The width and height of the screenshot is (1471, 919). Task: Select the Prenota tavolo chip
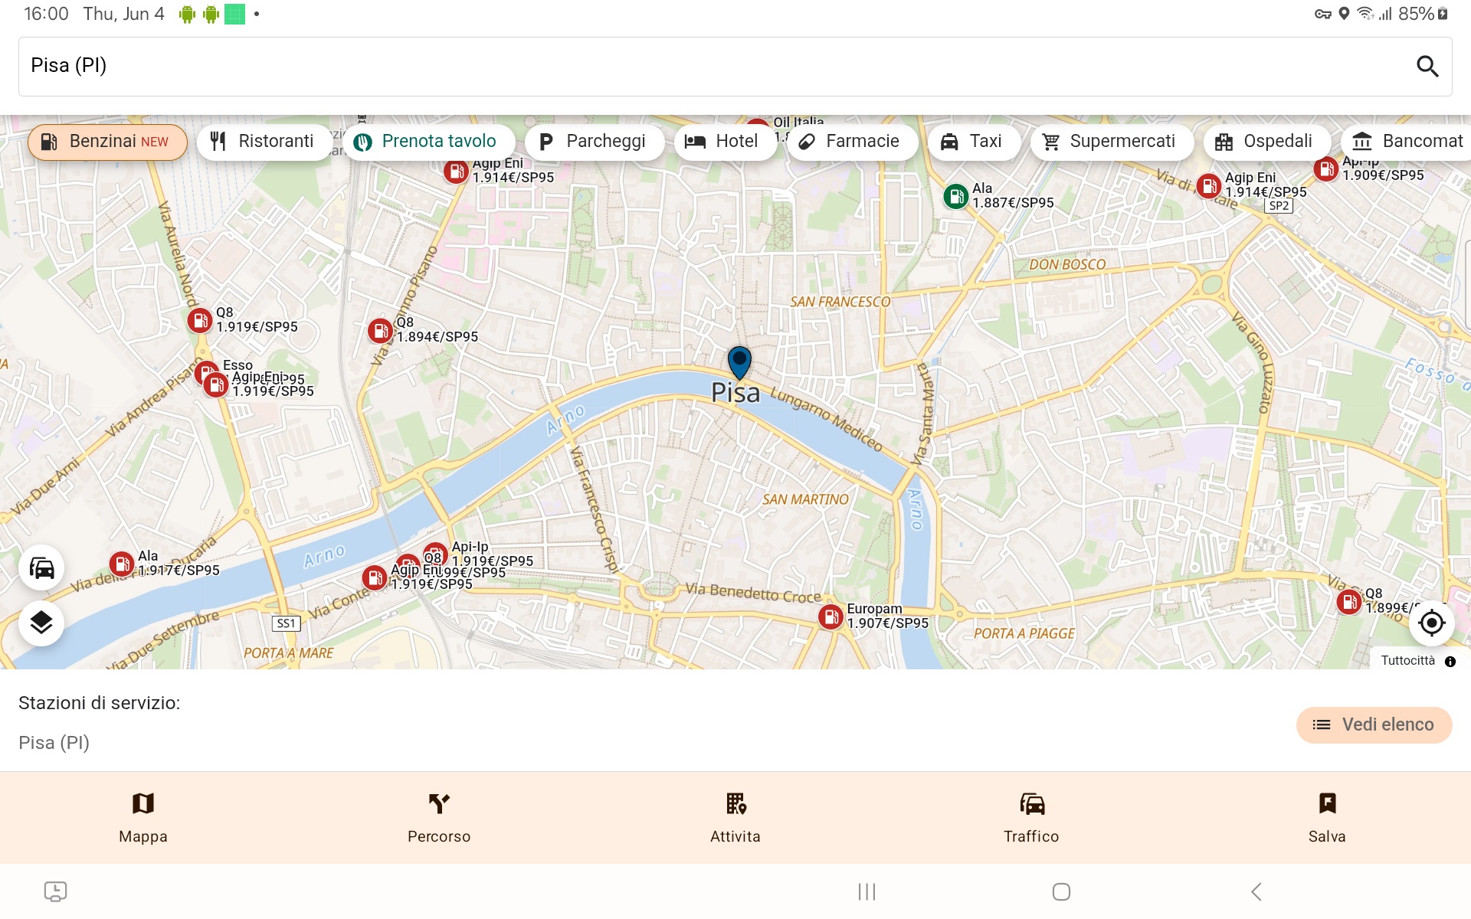428,142
